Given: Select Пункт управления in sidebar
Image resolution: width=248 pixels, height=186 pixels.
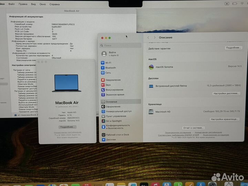Looking at the screenshot, I should pos(114,116).
